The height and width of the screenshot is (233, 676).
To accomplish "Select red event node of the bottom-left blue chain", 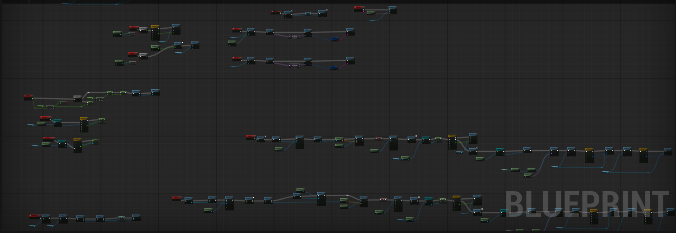I will click(x=35, y=217).
